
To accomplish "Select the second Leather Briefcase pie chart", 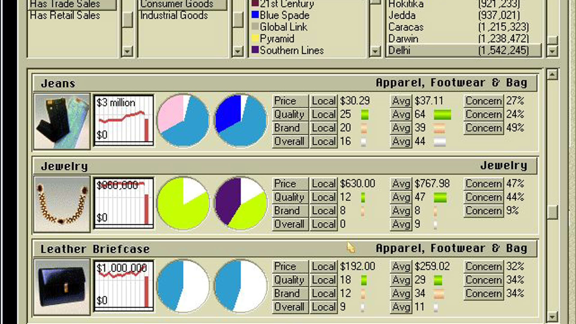I will [x=241, y=286].
